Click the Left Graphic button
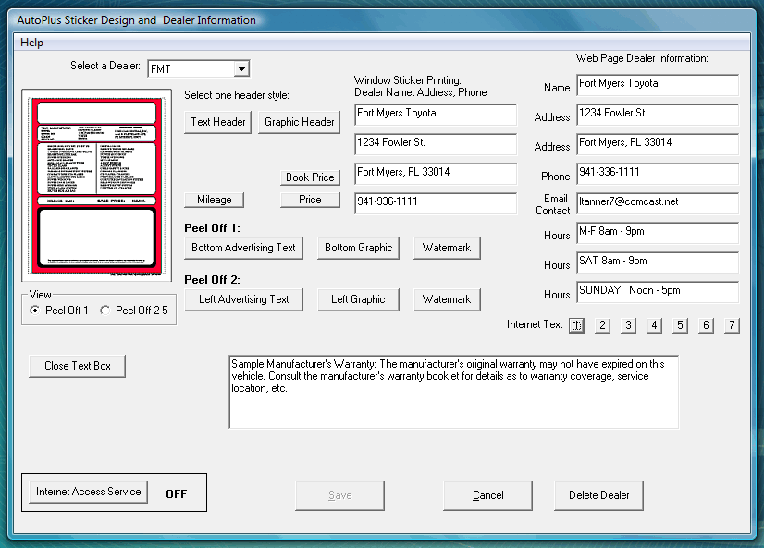The height and width of the screenshot is (548, 764). click(x=358, y=299)
